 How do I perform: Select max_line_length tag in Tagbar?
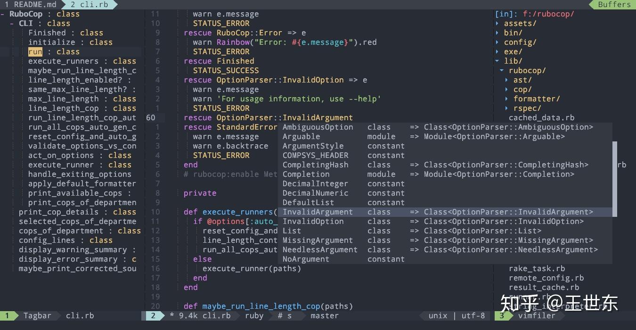point(64,99)
